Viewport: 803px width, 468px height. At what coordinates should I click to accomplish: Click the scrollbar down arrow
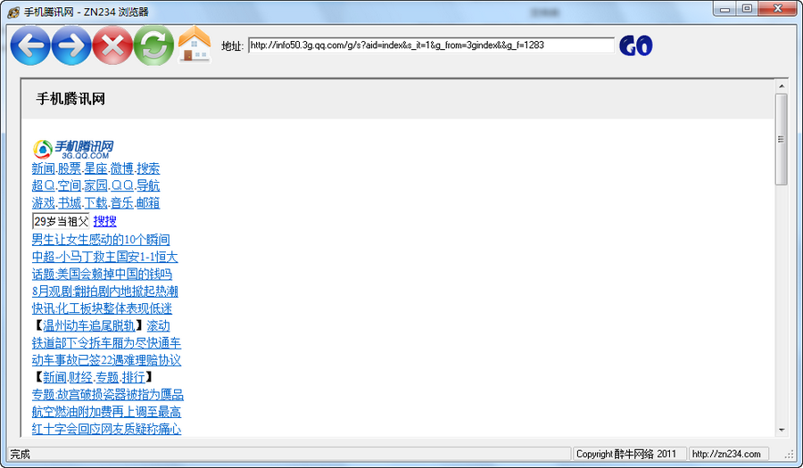782,429
